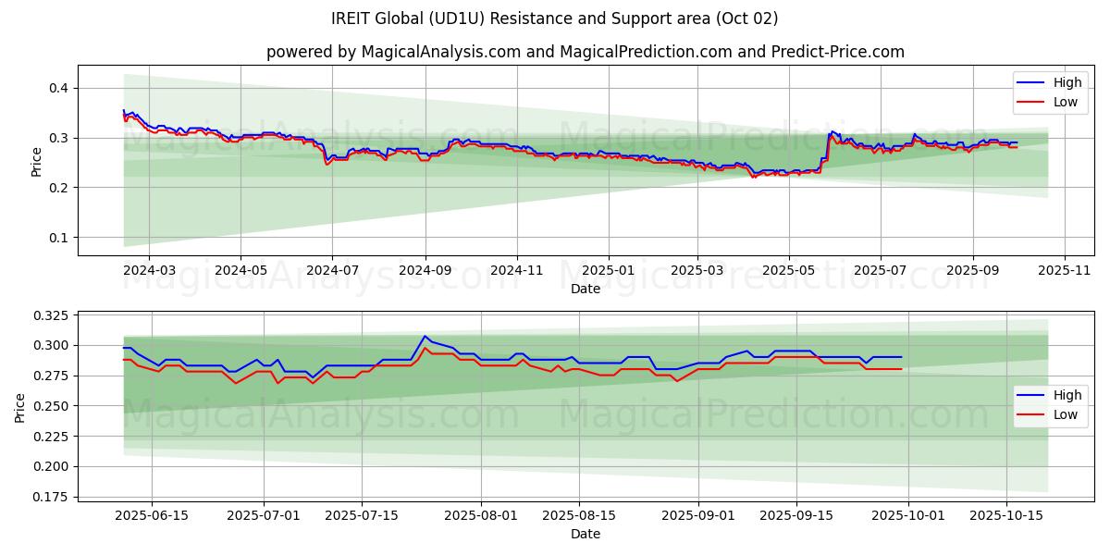The width and height of the screenshot is (1110, 555).
Task: Click the 2025-01 date tick on top chart
Action: point(609,271)
